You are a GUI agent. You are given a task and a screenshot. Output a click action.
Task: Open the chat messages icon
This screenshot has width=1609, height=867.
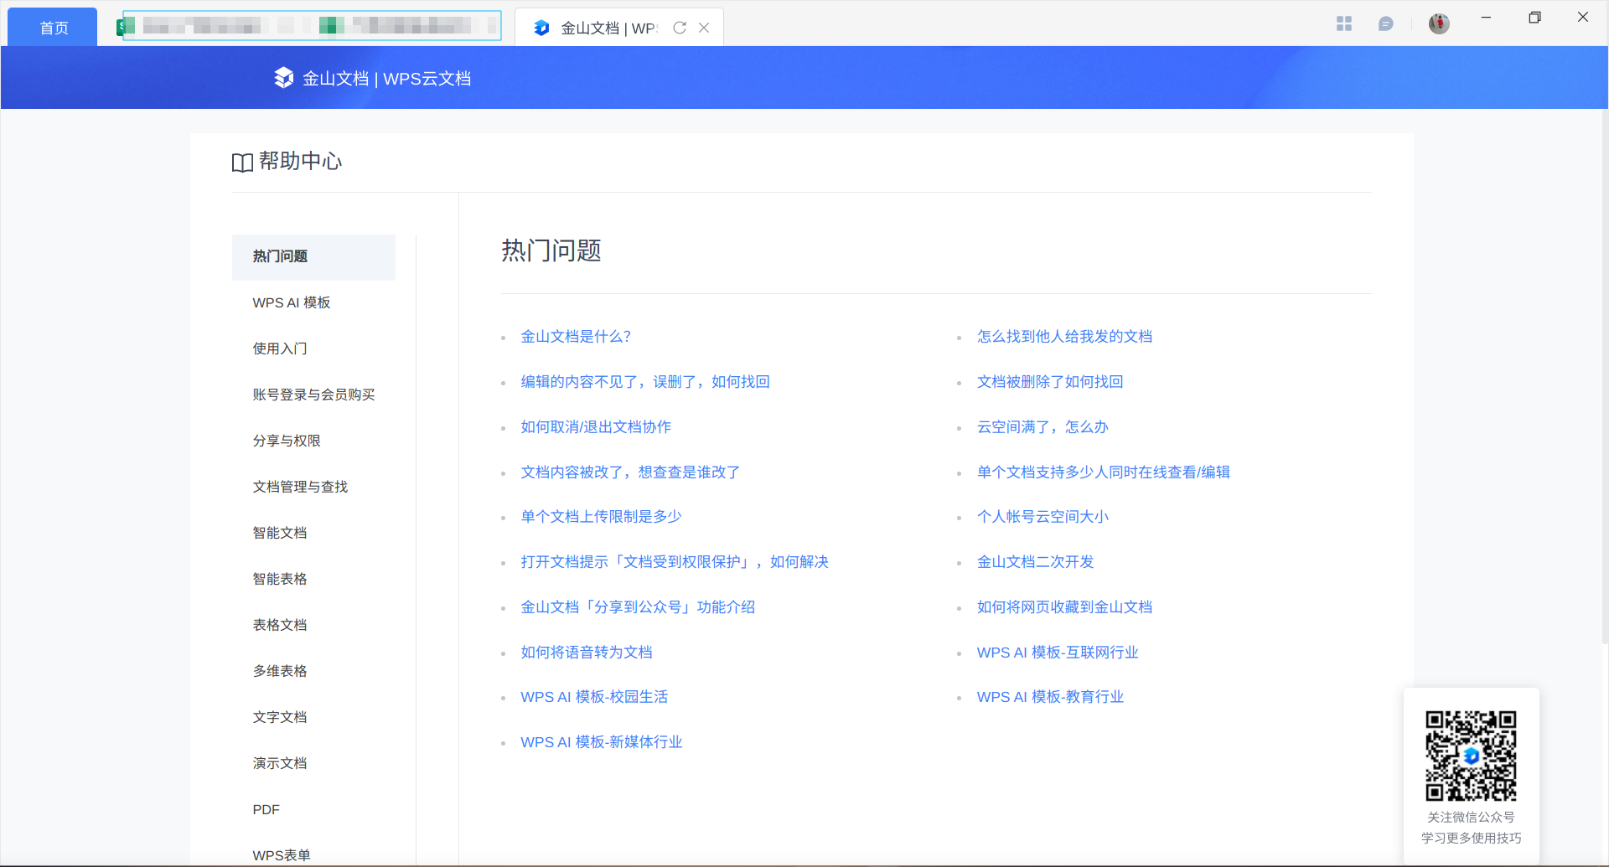[x=1386, y=23]
